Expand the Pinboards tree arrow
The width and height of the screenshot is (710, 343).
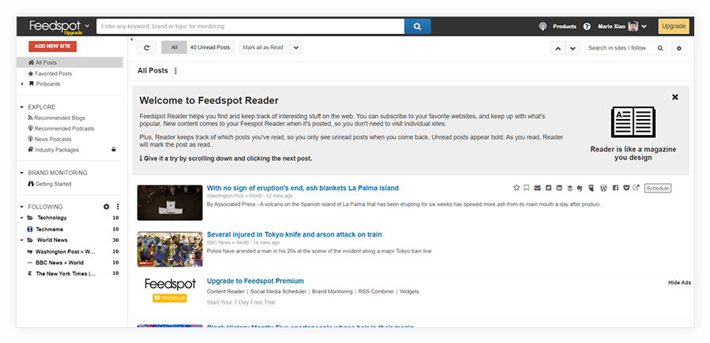[x=22, y=84]
